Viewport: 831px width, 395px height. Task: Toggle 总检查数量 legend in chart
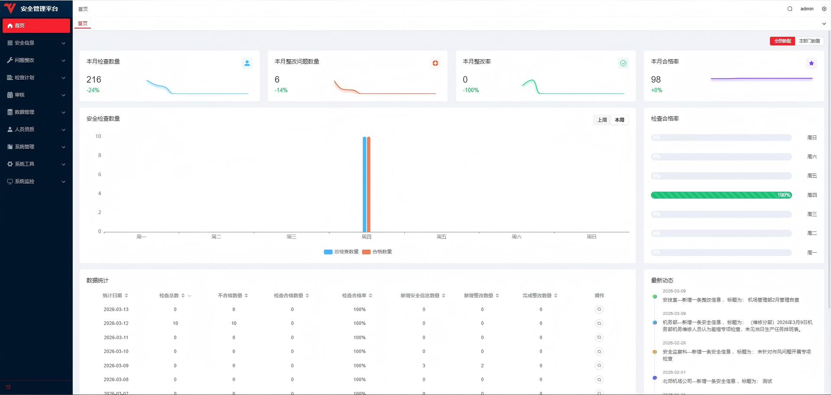point(341,252)
